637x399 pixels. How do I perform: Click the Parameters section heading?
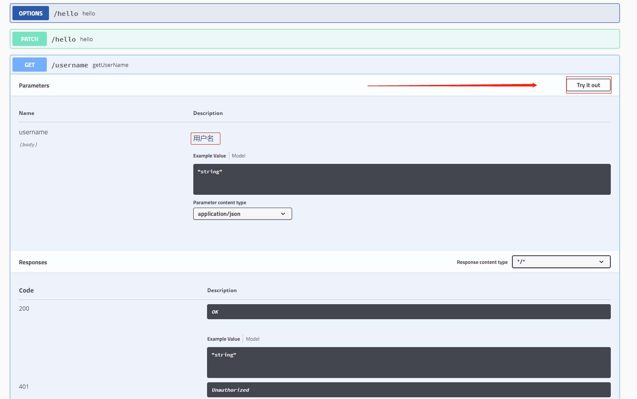click(34, 86)
